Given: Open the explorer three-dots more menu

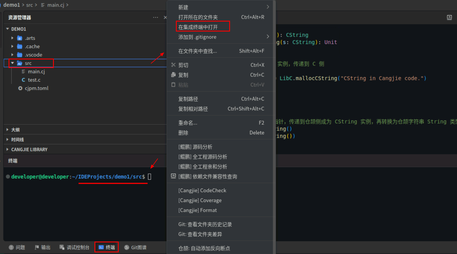Looking at the screenshot, I should pos(155,17).
